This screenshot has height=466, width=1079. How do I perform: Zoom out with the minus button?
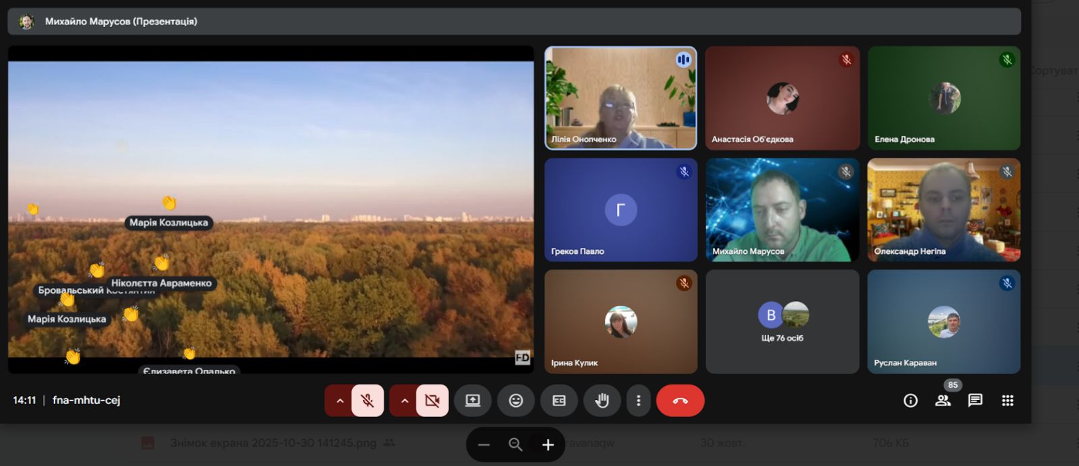tap(484, 444)
